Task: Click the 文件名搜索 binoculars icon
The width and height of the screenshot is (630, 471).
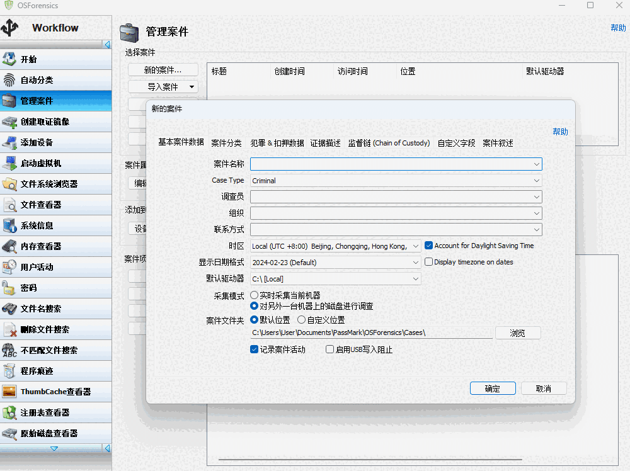Action: (9, 309)
